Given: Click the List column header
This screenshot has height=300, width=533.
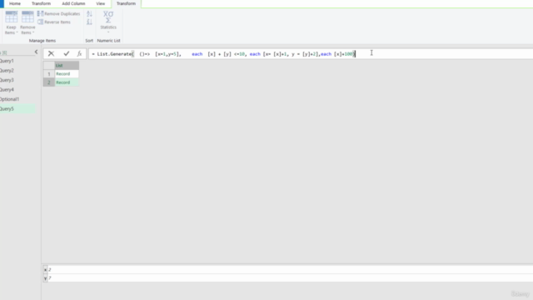Looking at the screenshot, I should 67,65.
